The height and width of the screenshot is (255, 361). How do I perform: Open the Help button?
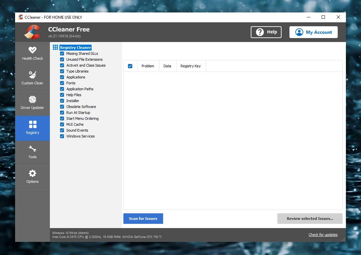click(x=266, y=32)
